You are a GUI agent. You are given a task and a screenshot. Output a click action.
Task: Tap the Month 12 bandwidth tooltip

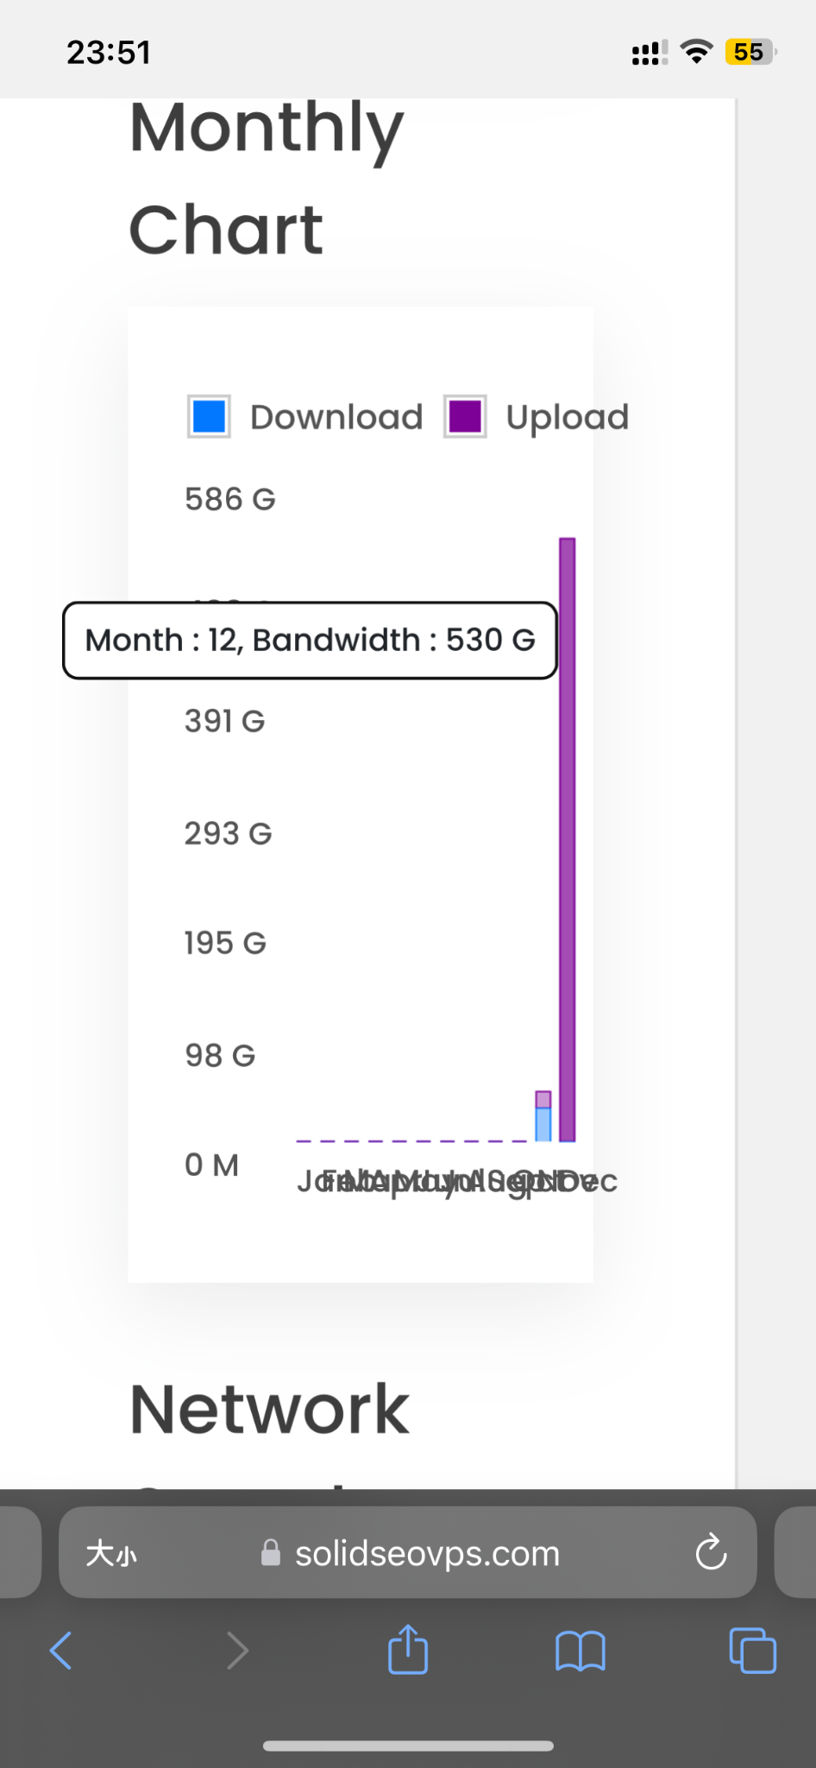[310, 641]
